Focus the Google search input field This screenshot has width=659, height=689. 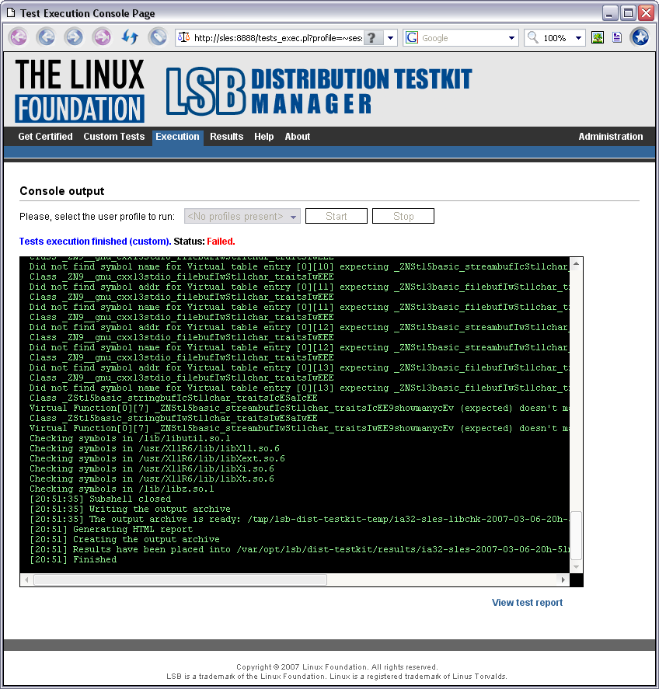462,38
